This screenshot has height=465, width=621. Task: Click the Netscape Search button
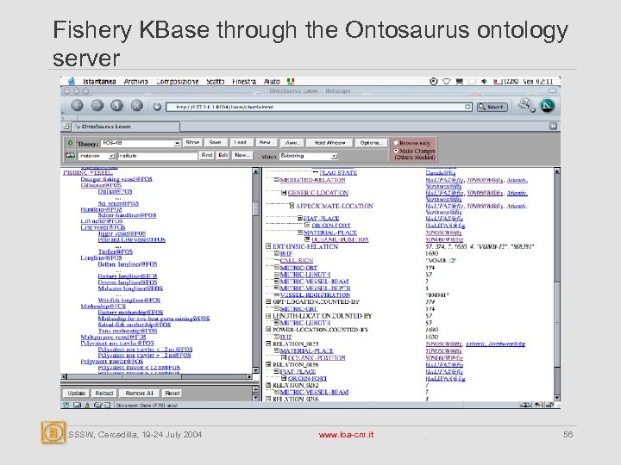click(x=492, y=107)
